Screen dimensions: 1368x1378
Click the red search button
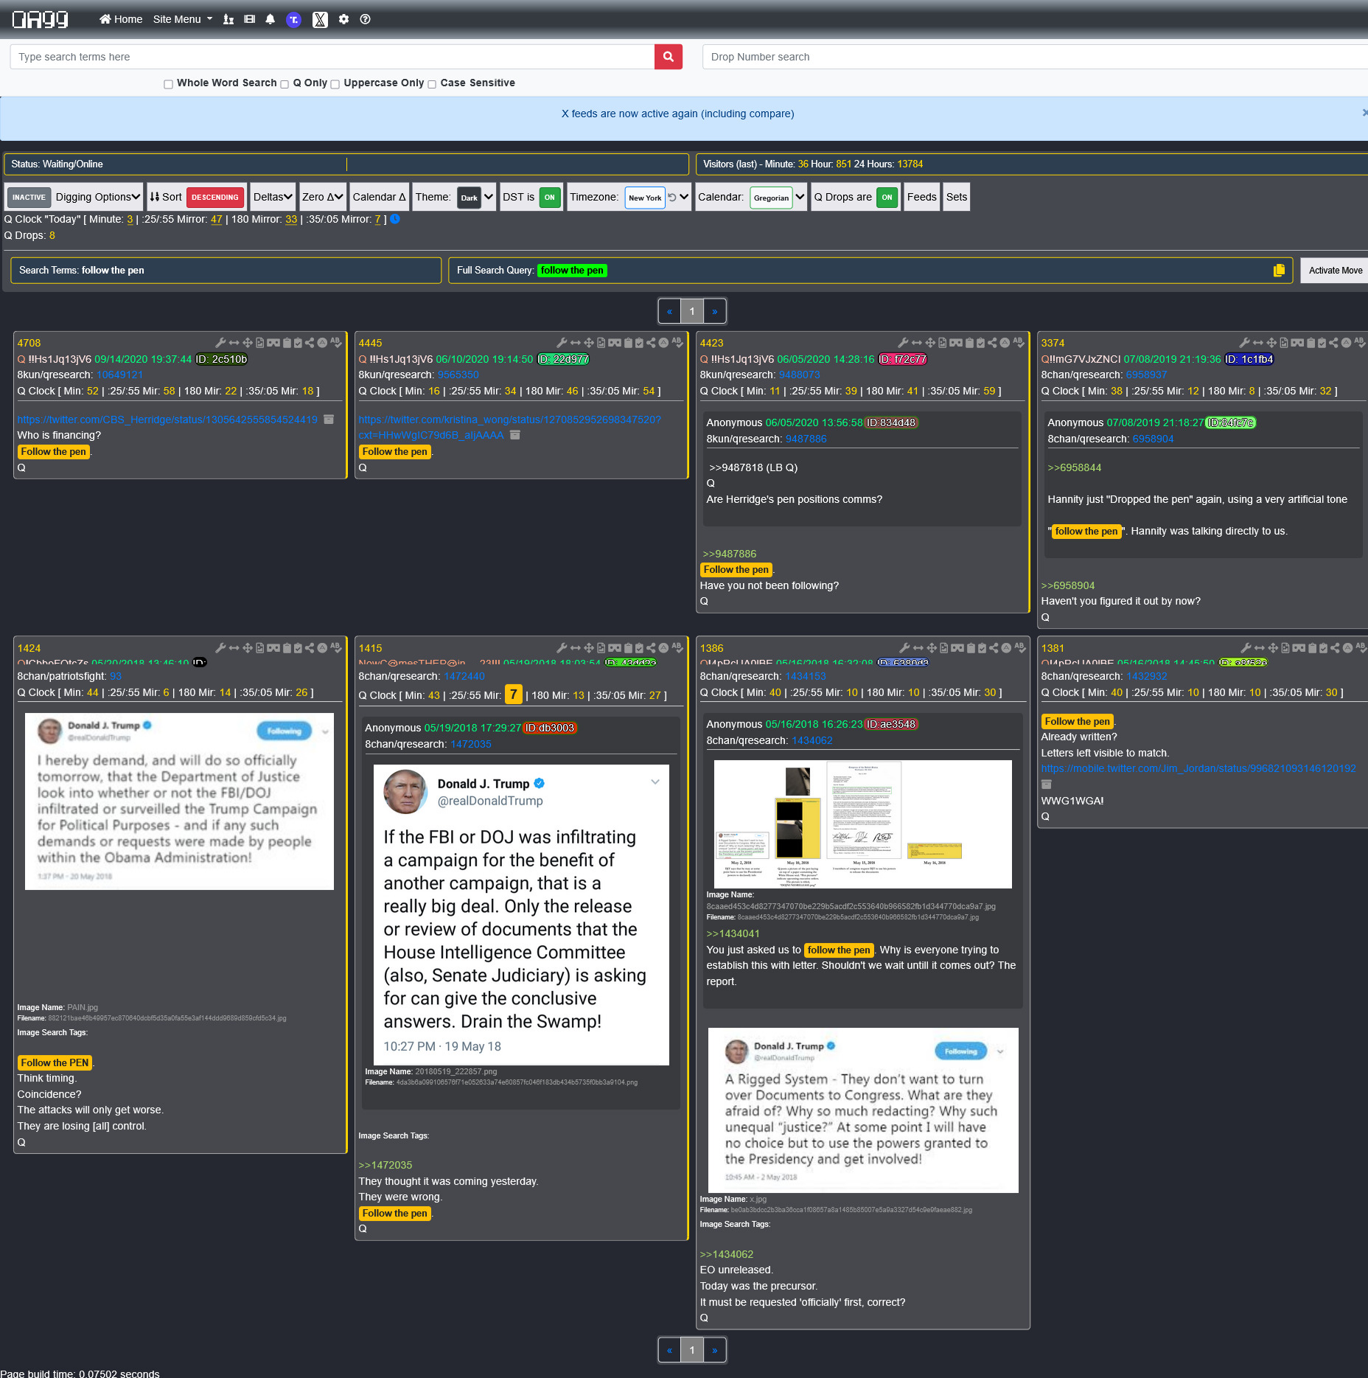coord(668,57)
